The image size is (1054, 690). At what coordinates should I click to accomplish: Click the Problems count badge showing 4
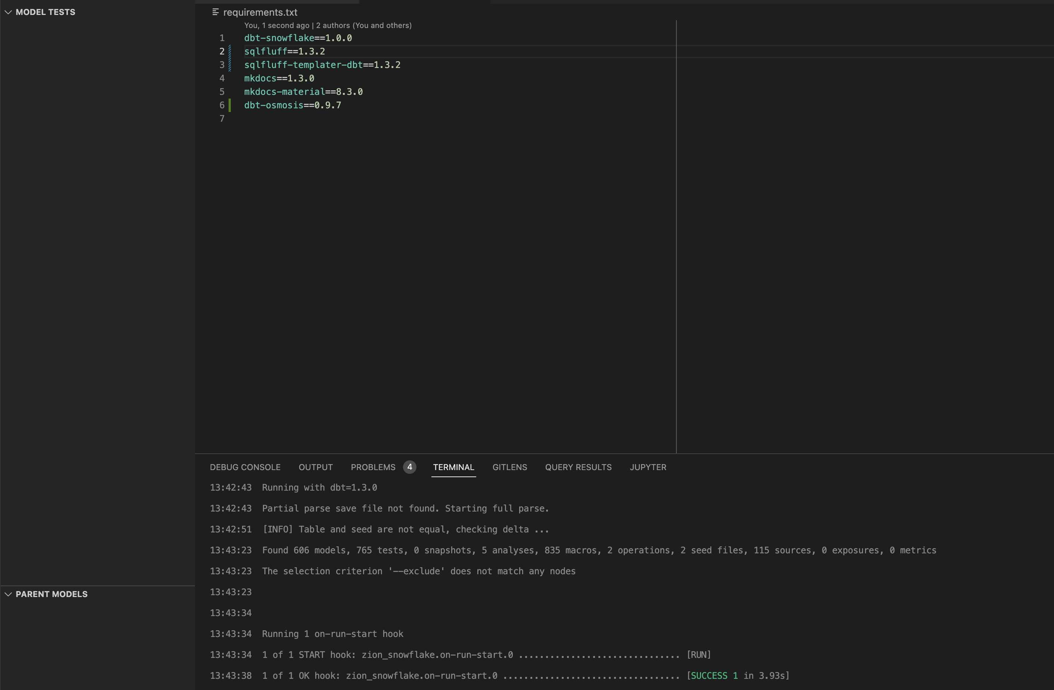pyautogui.click(x=409, y=466)
